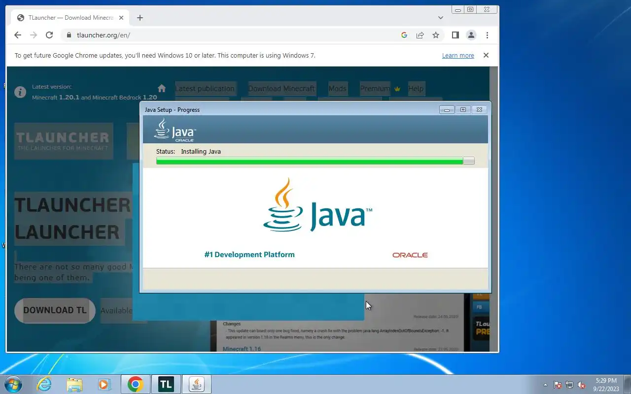The image size is (631, 394).
Task: Switch to Java installer taskbar icon
Action: coord(197,384)
